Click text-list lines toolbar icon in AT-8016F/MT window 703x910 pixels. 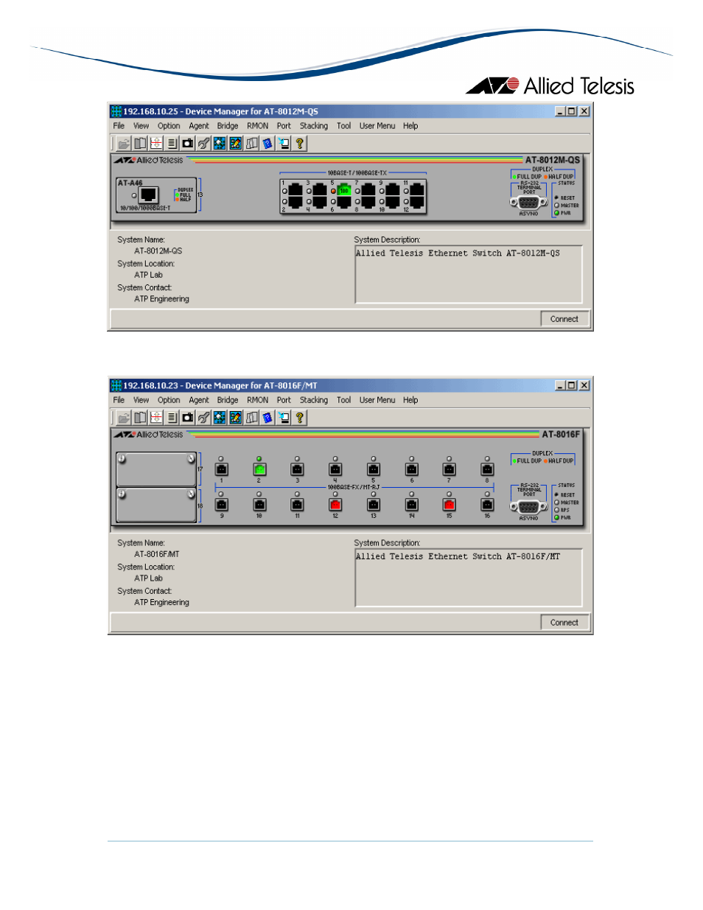click(172, 418)
